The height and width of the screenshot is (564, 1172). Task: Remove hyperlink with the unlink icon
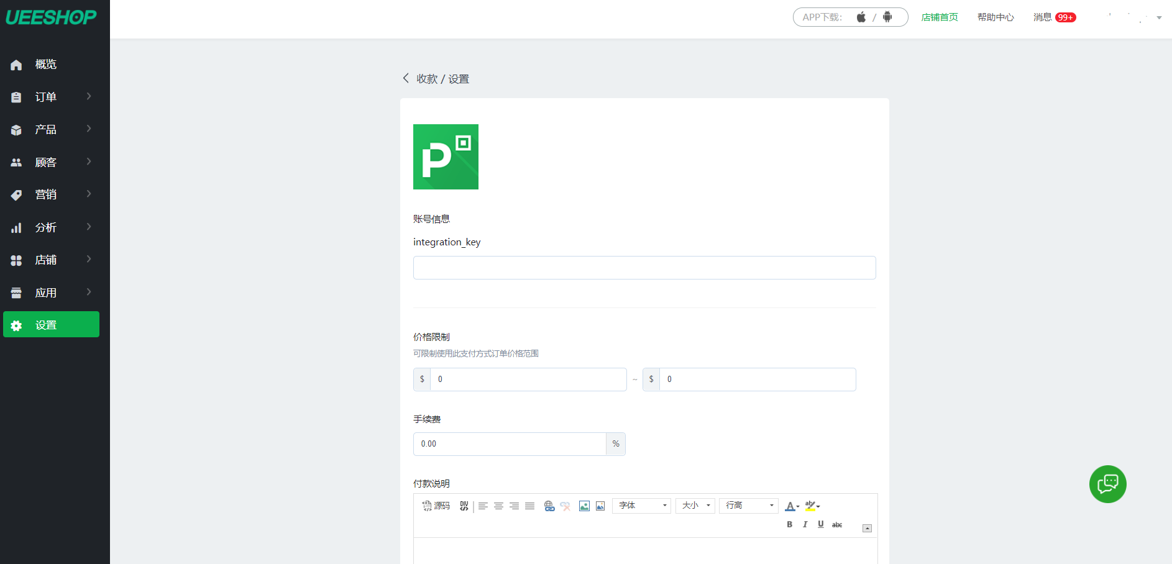(x=565, y=506)
